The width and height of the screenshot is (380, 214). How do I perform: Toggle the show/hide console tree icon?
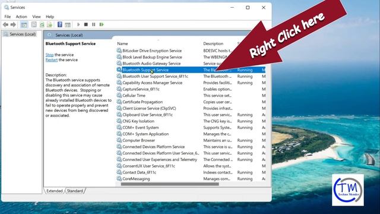click(x=24, y=24)
